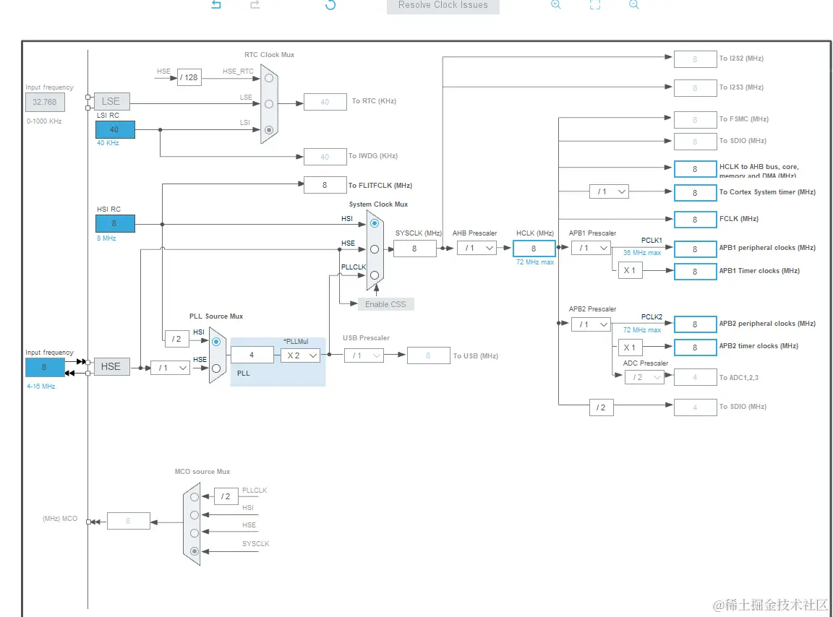Select PLLCLK in MCO source Mux
Screen dimensions: 833x617
[x=195, y=497]
